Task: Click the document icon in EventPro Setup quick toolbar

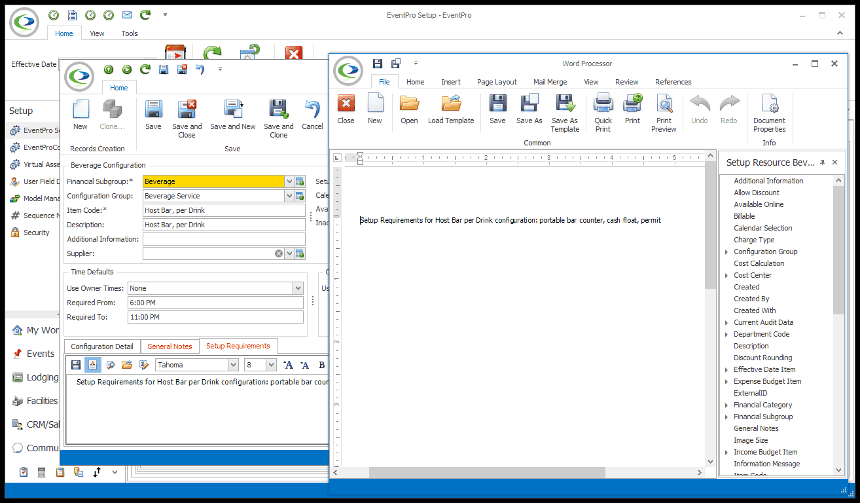Action: point(72,14)
